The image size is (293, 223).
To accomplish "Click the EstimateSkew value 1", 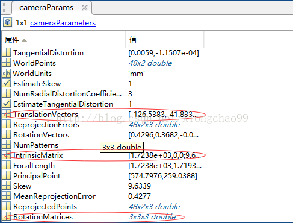I will pyautogui.click(x=130, y=84).
